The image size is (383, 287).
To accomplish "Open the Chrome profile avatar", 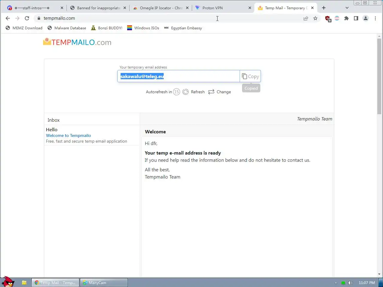I will [366, 18].
